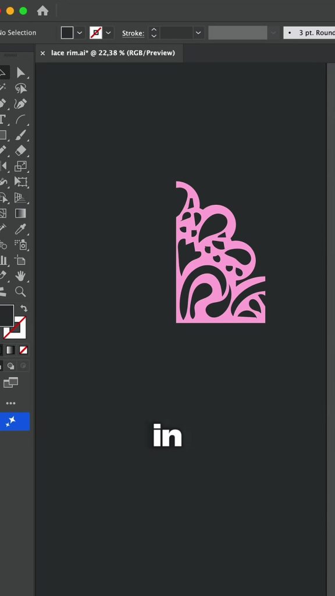Viewport: 335px width, 596px height.
Task: Open stroke color dropdown in control bar
Action: pyautogui.click(x=108, y=33)
